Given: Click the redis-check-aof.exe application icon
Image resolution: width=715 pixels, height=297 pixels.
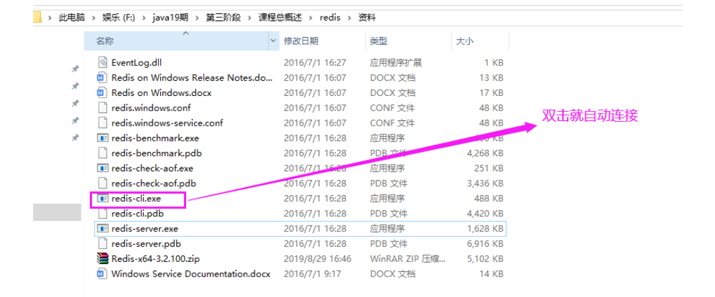Looking at the screenshot, I should (x=103, y=168).
